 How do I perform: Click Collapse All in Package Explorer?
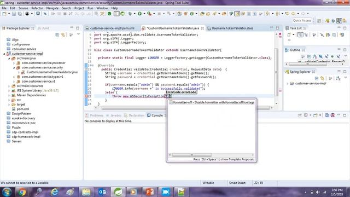57,34
